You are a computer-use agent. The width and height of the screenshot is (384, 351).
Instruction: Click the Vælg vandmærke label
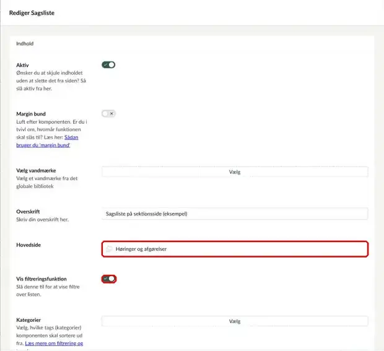point(36,170)
